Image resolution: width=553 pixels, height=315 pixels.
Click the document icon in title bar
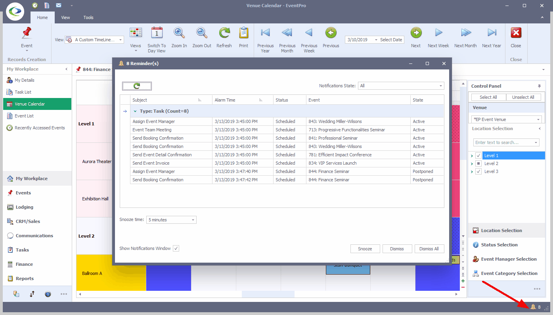47,6
